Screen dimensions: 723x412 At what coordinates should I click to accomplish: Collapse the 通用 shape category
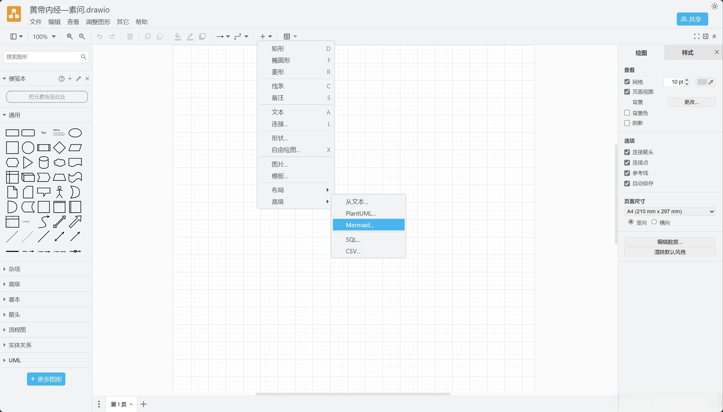pyautogui.click(x=46, y=115)
